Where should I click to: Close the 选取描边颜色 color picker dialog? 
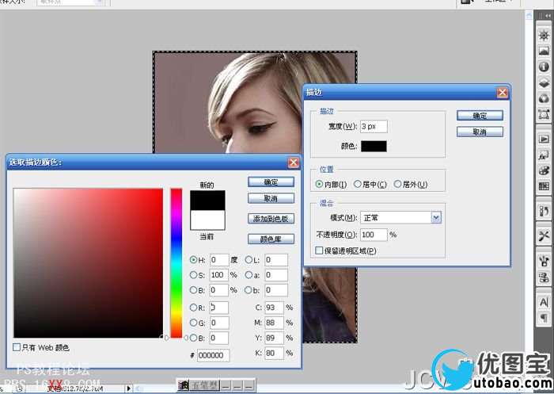[294, 163]
